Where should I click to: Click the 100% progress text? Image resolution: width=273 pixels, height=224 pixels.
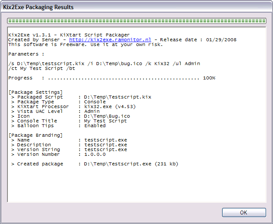click(x=209, y=78)
